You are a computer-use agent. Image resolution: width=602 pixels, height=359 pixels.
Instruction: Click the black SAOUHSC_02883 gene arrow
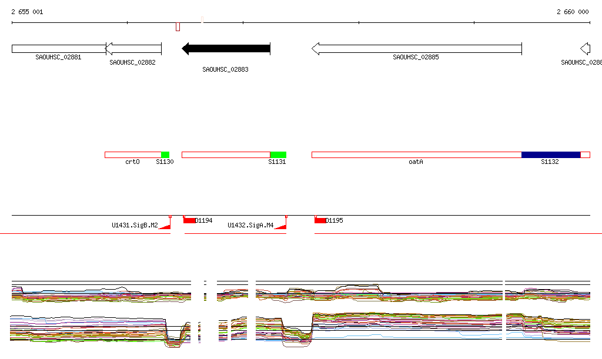(226, 49)
